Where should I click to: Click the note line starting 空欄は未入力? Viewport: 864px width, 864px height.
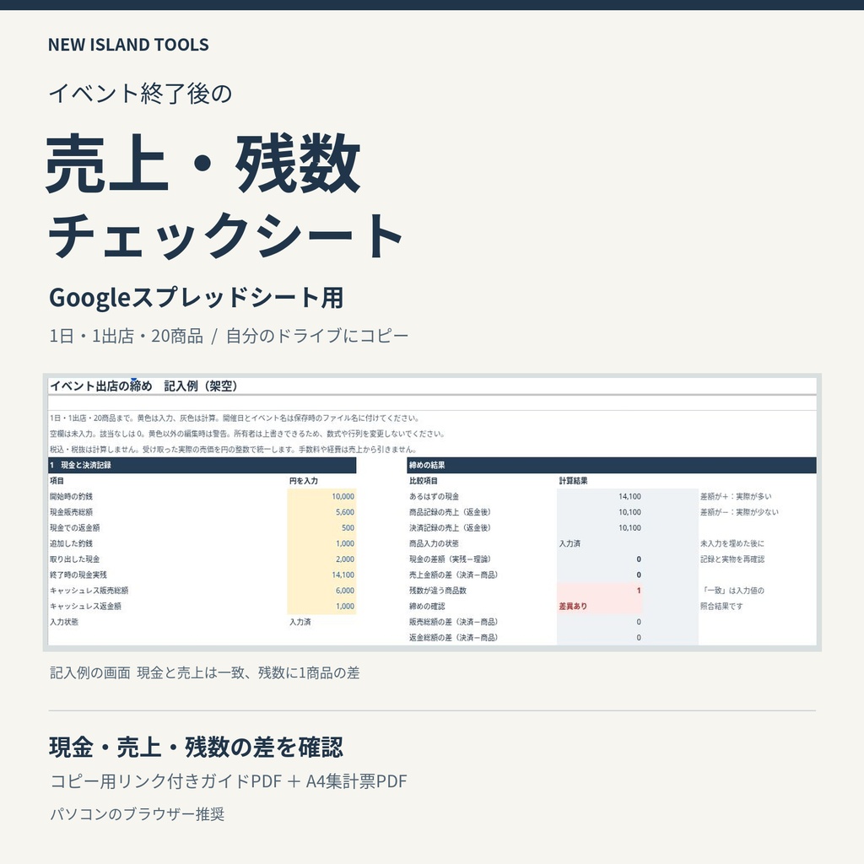point(247,434)
